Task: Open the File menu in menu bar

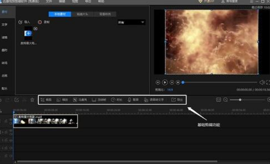Action: [x=49, y=1]
